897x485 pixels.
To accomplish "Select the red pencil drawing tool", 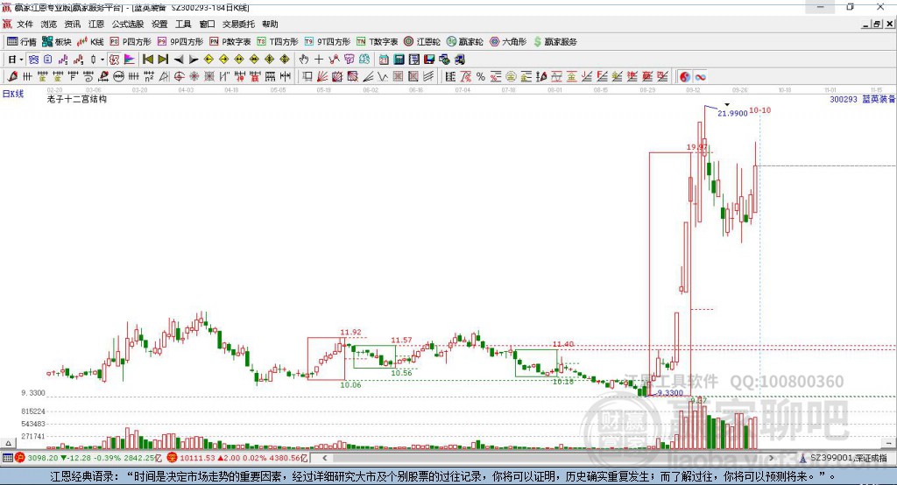I will tap(12, 77).
